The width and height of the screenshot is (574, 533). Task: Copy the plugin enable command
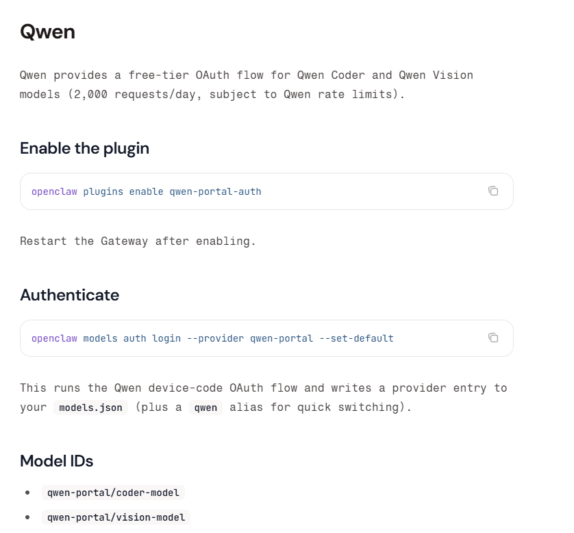pyautogui.click(x=493, y=191)
